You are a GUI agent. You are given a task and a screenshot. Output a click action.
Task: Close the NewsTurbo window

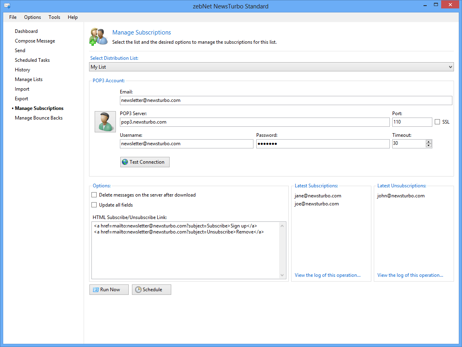(x=450, y=5)
